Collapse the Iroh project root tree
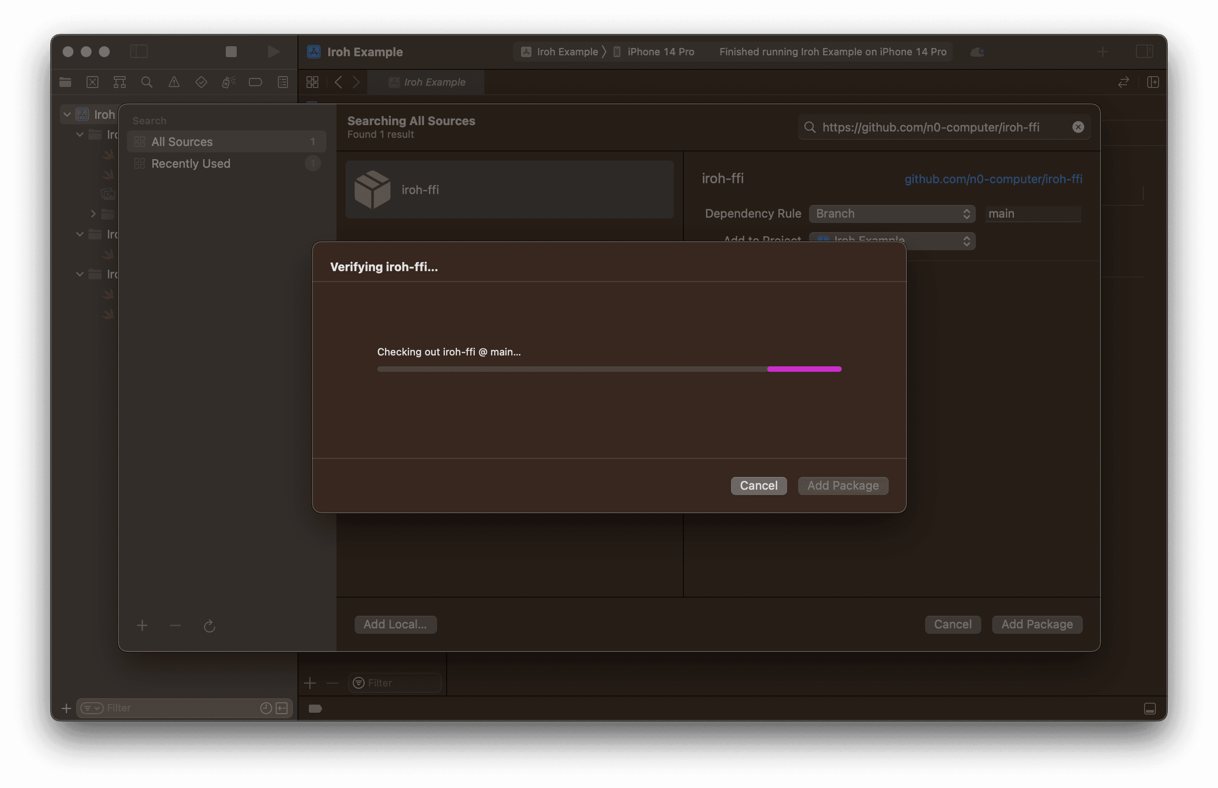Image resolution: width=1218 pixels, height=788 pixels. (x=67, y=115)
